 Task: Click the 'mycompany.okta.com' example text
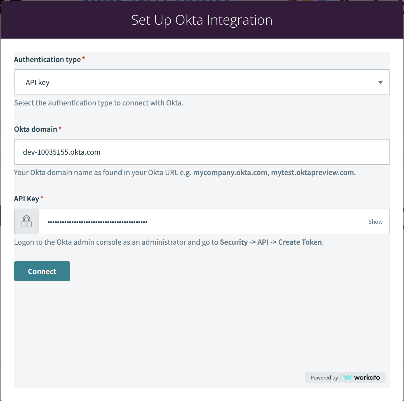[x=230, y=173]
